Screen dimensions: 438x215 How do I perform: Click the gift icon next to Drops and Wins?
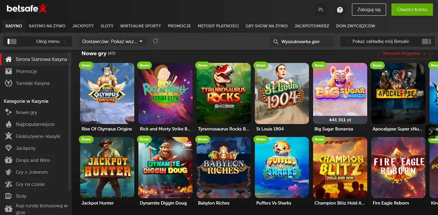tap(8, 160)
